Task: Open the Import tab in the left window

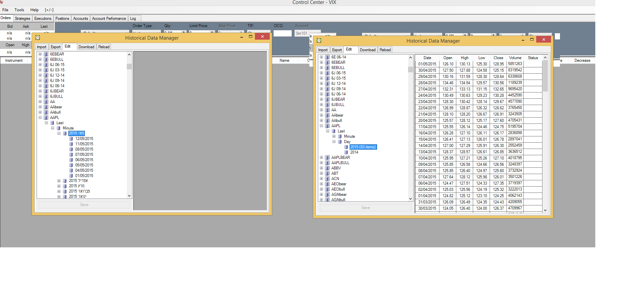Action: (42, 47)
